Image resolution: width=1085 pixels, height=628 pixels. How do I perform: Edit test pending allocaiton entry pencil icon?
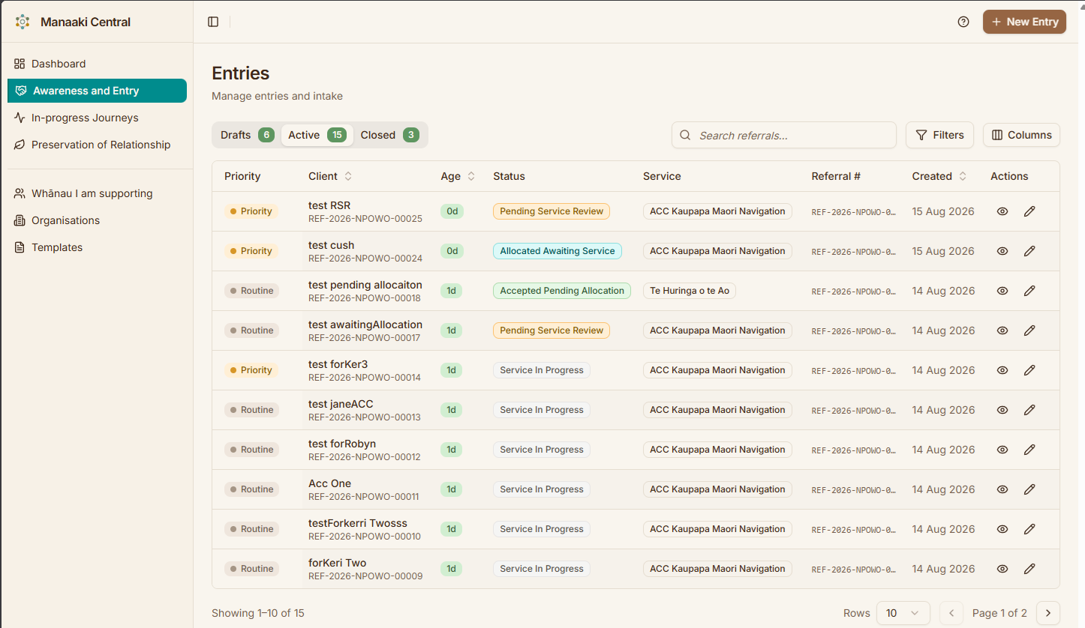click(x=1029, y=291)
